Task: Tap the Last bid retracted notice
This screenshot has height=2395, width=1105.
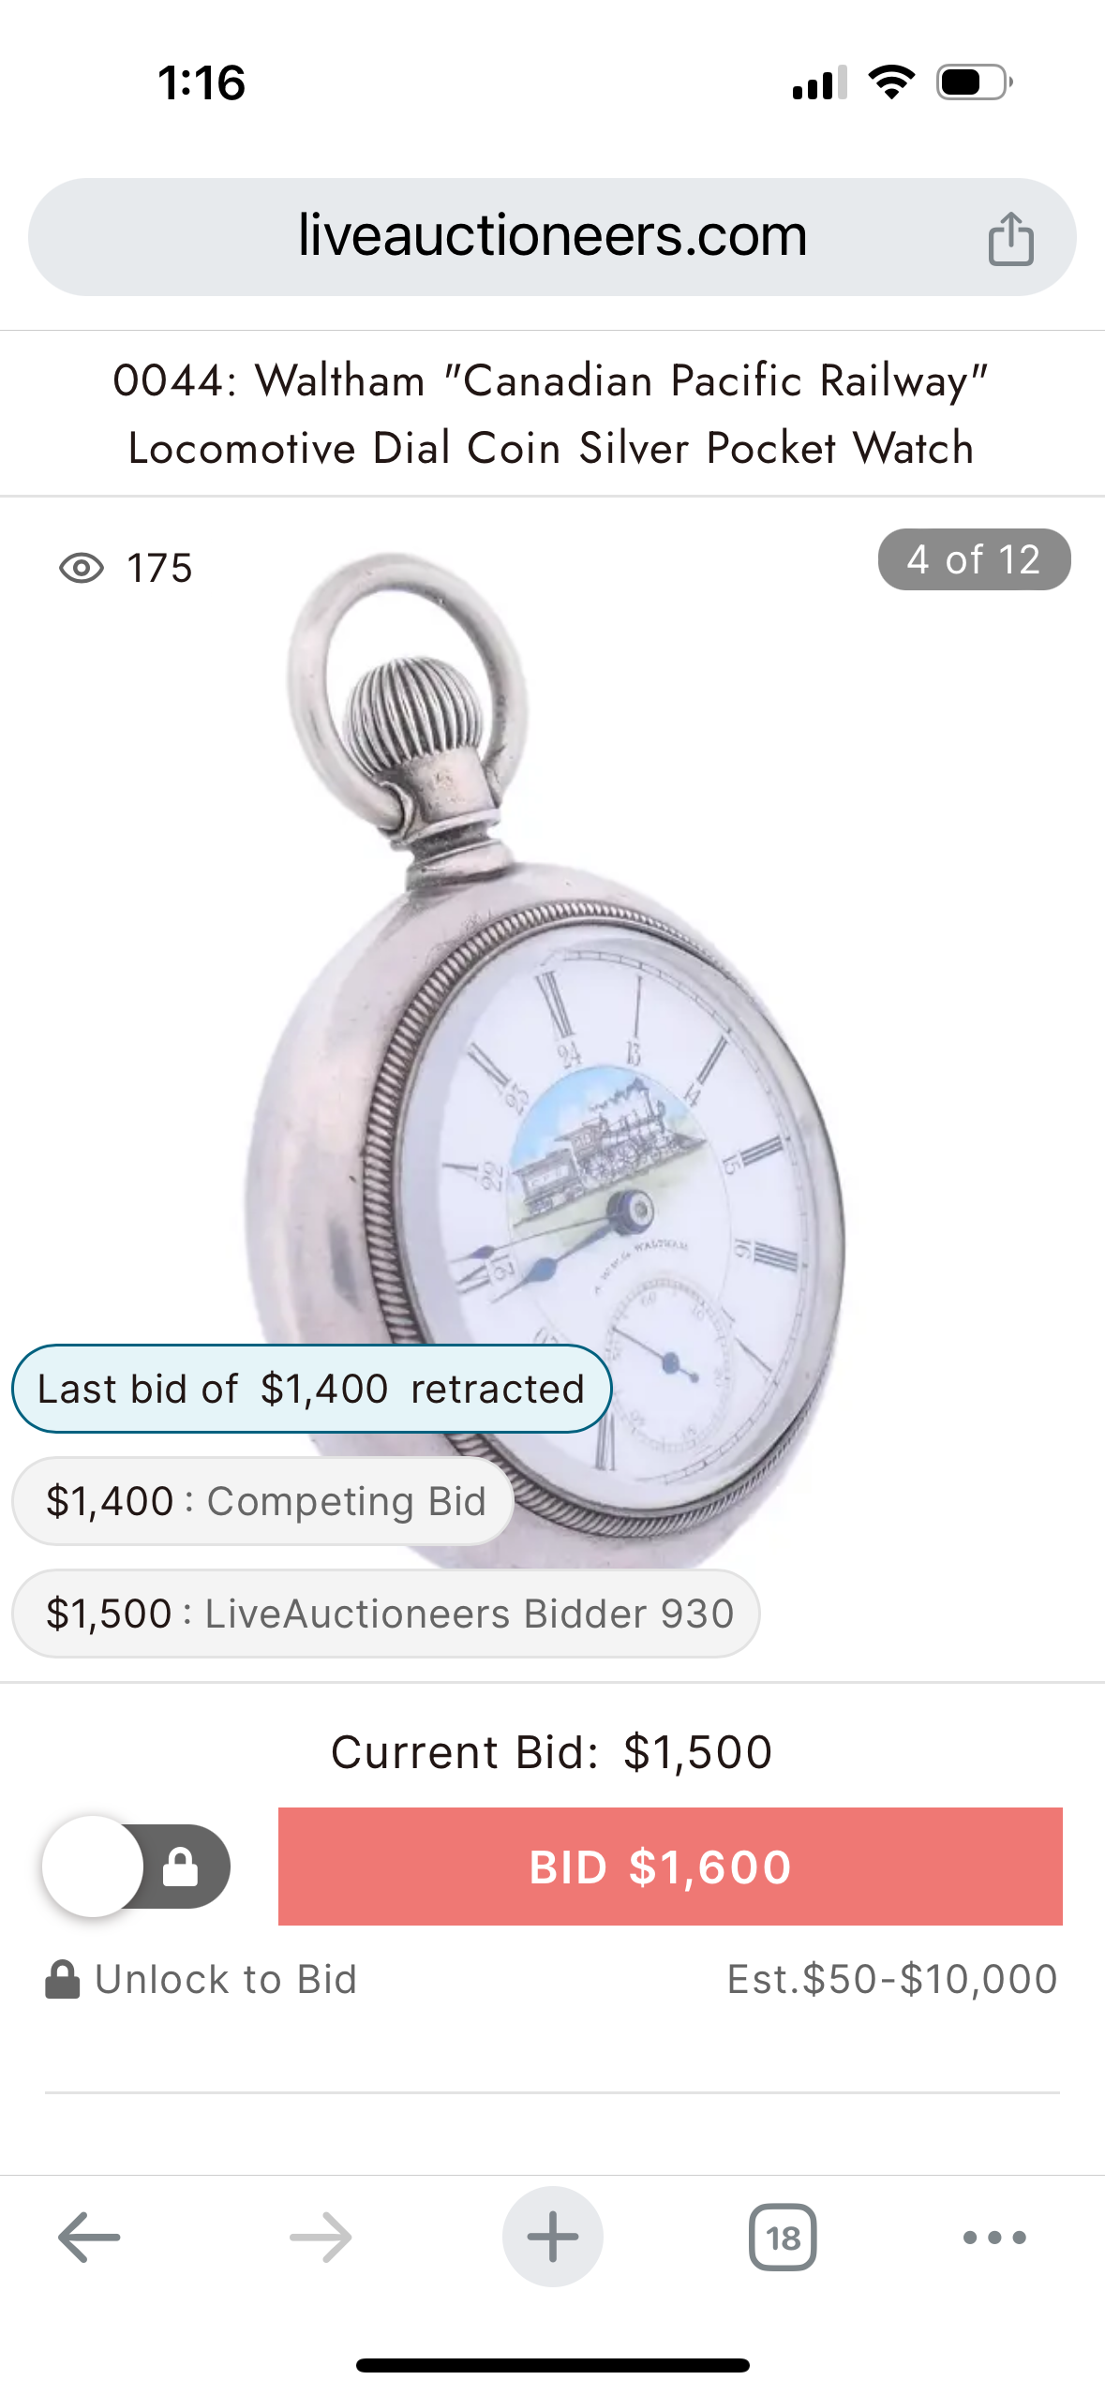Action: point(311,1389)
